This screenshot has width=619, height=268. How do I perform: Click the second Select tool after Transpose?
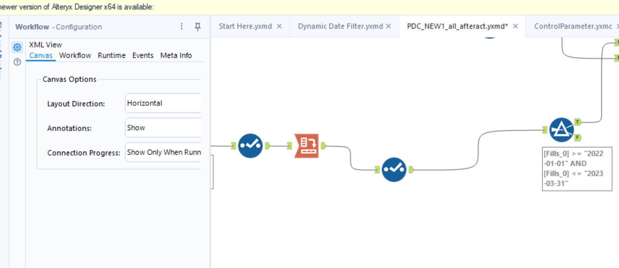(394, 169)
